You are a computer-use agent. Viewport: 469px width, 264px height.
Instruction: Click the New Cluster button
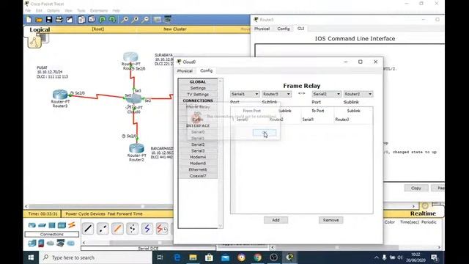(175, 29)
